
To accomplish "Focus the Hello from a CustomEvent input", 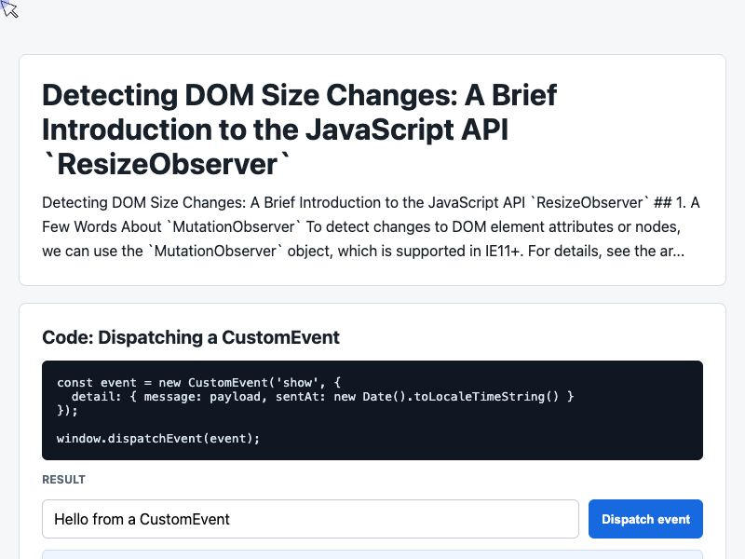I will click(310, 519).
